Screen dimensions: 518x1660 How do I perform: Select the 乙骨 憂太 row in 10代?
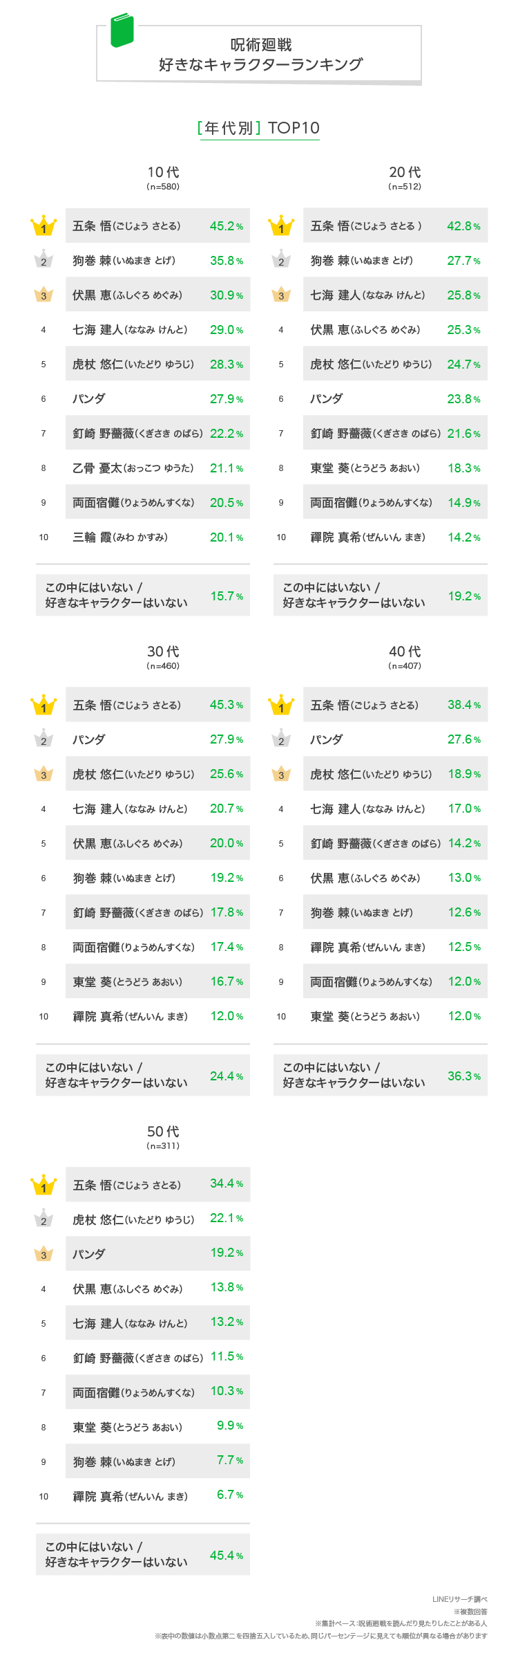(x=157, y=468)
